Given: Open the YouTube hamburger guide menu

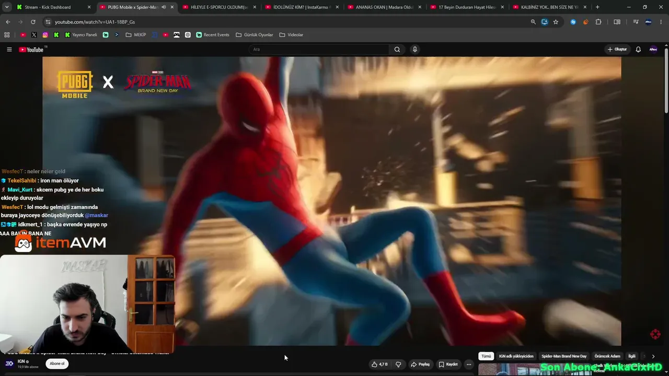Looking at the screenshot, I should tap(9, 50).
